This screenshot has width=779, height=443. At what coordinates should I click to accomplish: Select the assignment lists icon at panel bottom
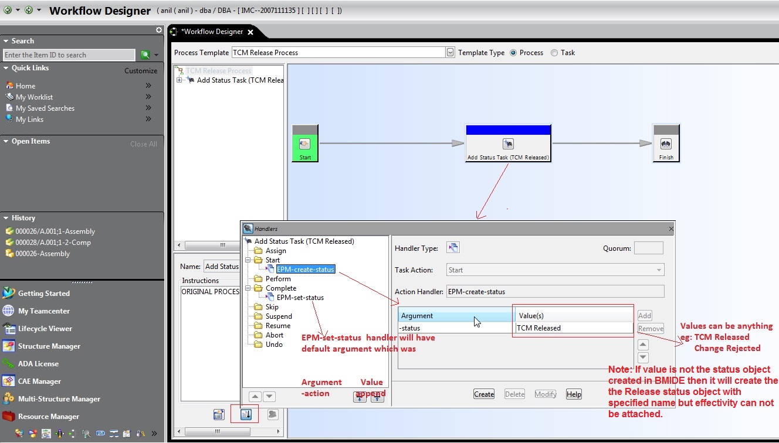point(271,414)
